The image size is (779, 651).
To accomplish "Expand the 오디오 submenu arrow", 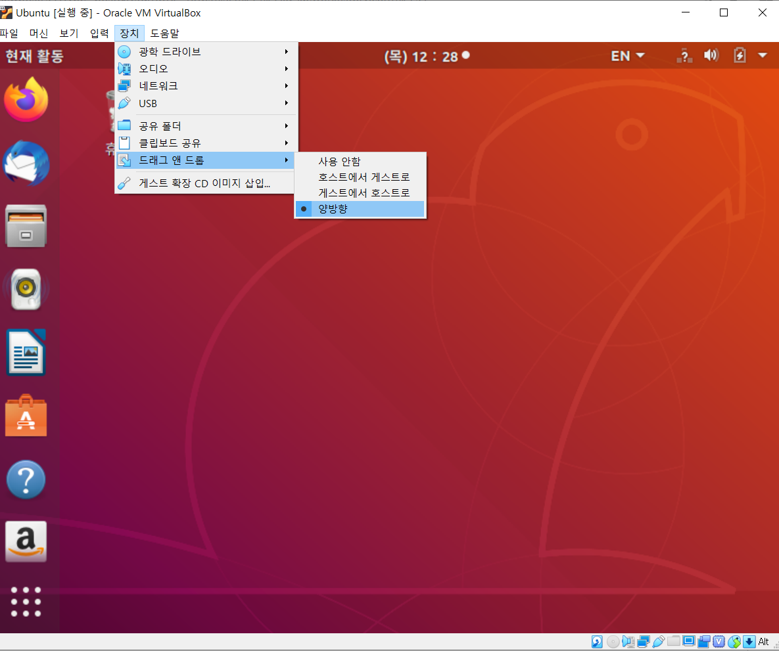I will tap(287, 68).
